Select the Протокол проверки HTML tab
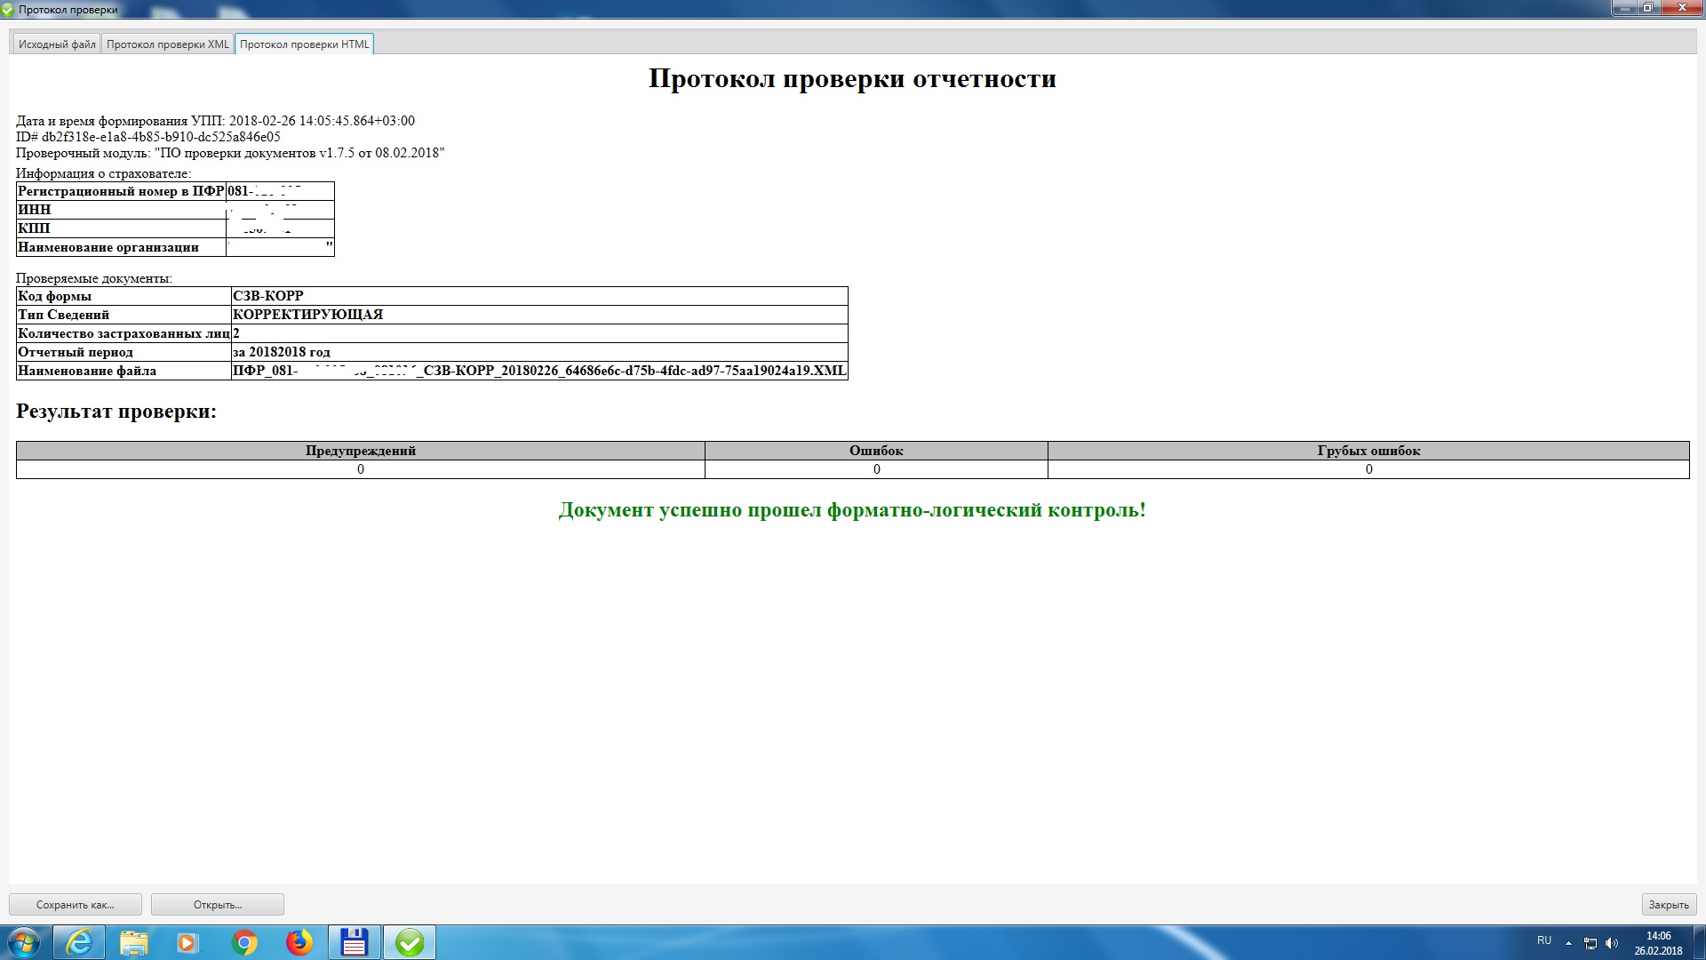The image size is (1706, 960). click(304, 44)
